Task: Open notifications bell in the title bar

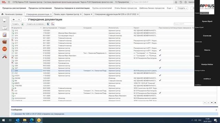Action: tap(176, 2)
